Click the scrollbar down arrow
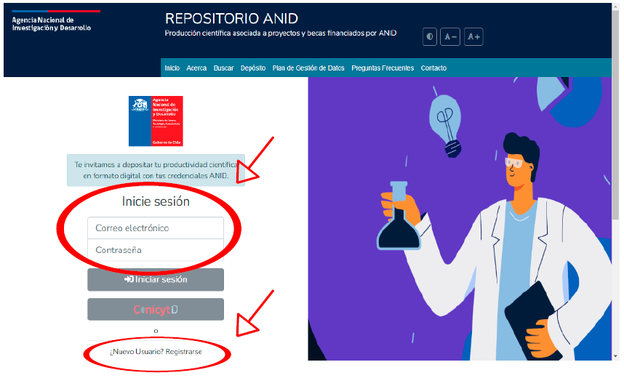 point(616,356)
